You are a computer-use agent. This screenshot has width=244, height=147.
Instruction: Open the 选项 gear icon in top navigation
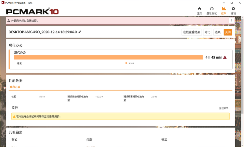[233, 9]
